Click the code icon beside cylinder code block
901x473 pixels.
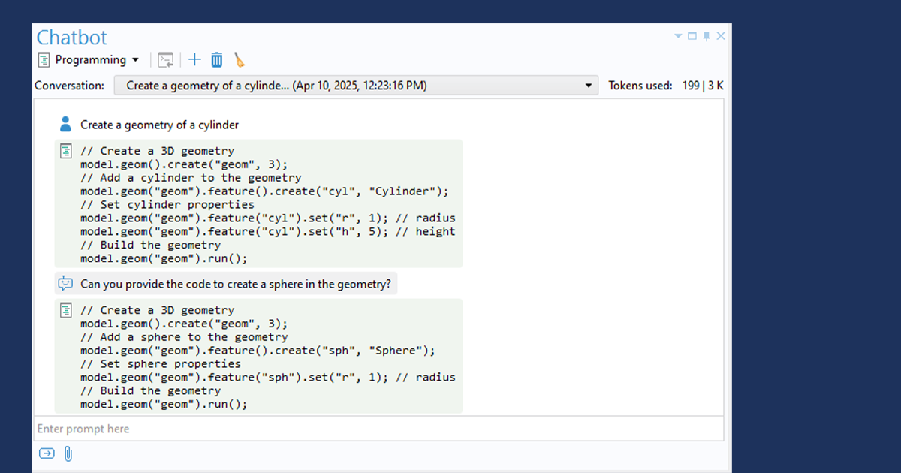(x=66, y=151)
